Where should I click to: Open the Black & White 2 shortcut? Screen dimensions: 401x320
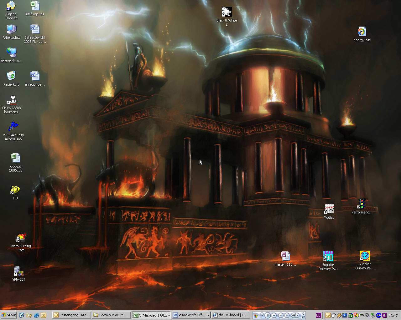[227, 12]
